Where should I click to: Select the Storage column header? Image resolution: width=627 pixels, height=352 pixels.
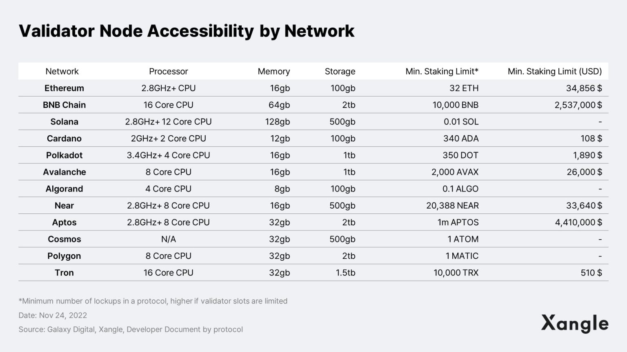tap(340, 71)
